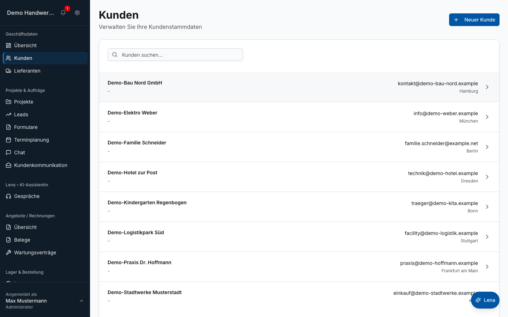Click the Kunden people icon
The width and height of the screenshot is (508, 317).
[x=8, y=58]
